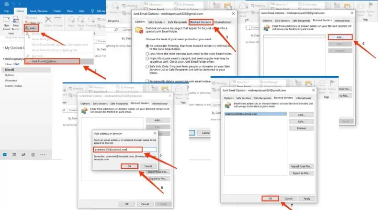
Task: Open Safe Recipients tab in radio-options dialog
Action: click(x=177, y=22)
